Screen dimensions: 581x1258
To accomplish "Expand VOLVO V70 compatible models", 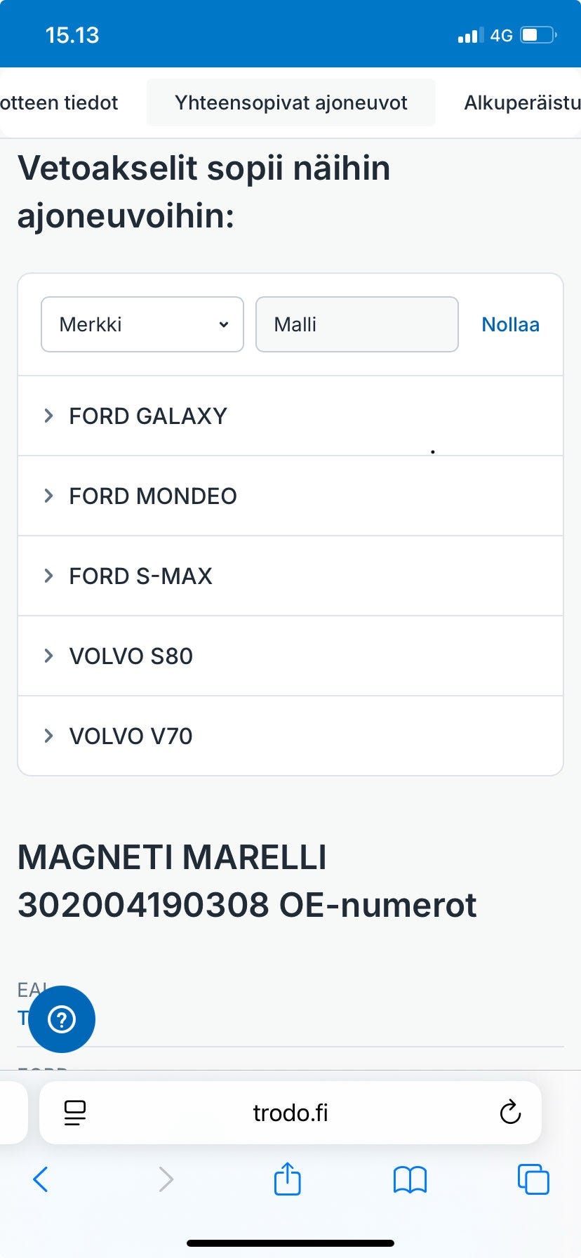I will (131, 736).
